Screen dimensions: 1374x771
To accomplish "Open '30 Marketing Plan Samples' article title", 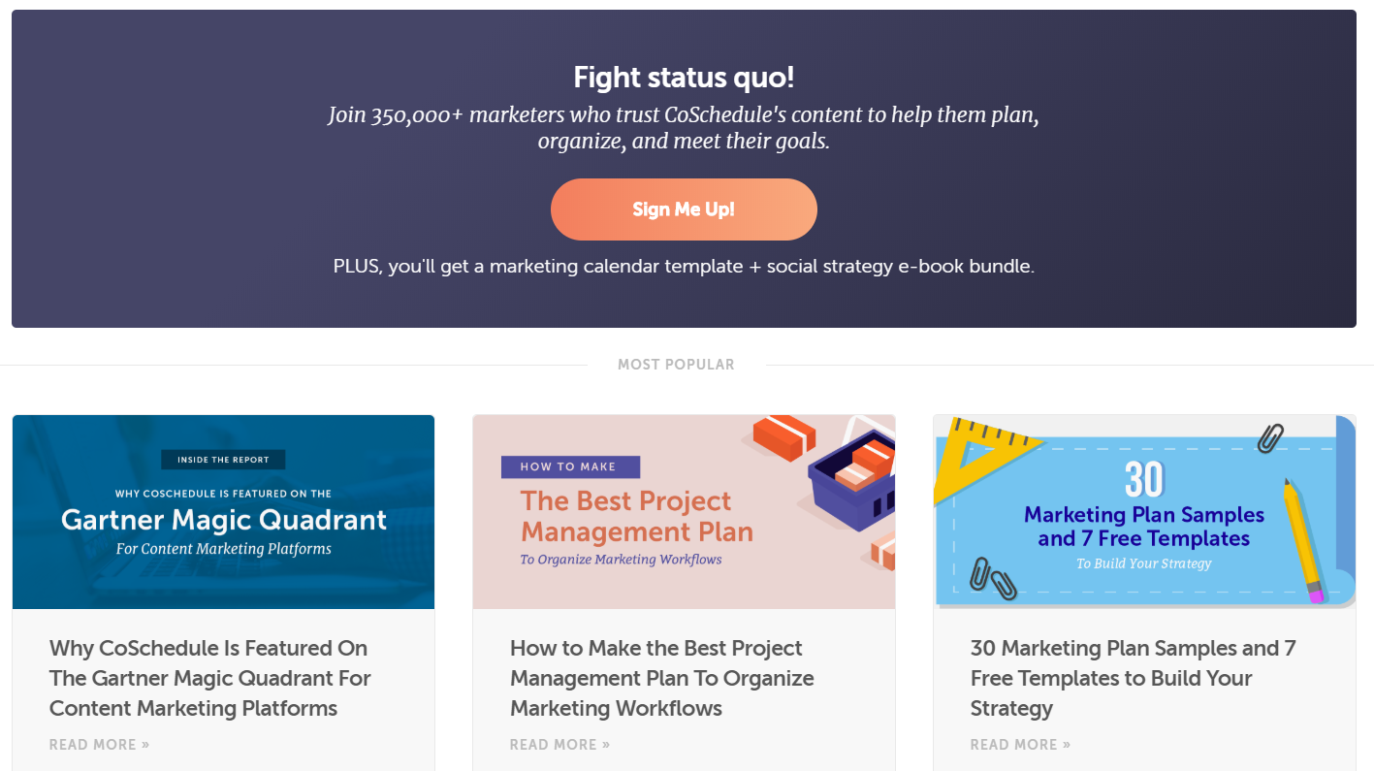I will (x=1133, y=678).
